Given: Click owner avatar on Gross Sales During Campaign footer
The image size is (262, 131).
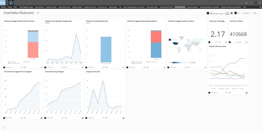Looking at the screenshot, I should (x=45, y=118).
